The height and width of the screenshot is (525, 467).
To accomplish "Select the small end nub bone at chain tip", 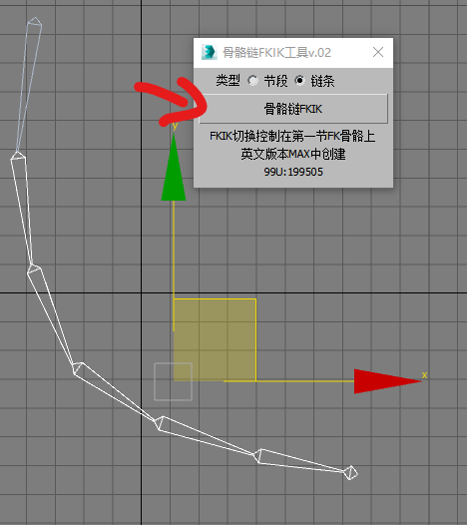I will tap(351, 473).
